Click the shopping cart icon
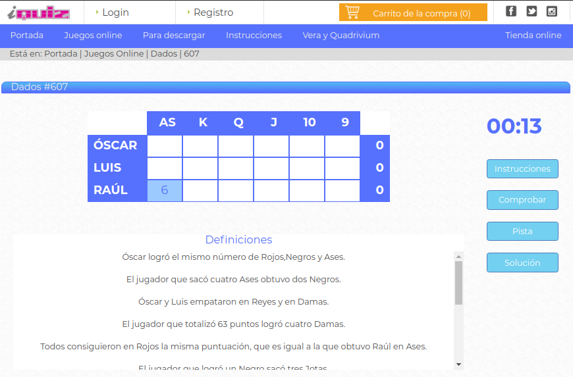 pos(352,13)
